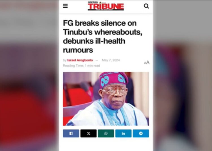This screenshot has height=151, width=212.
Task: Click blurred background right of article
Action: [x=182, y=75]
